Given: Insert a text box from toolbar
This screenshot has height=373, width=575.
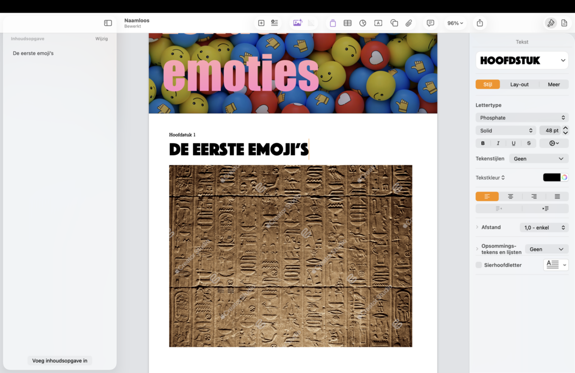Looking at the screenshot, I should coord(378,23).
